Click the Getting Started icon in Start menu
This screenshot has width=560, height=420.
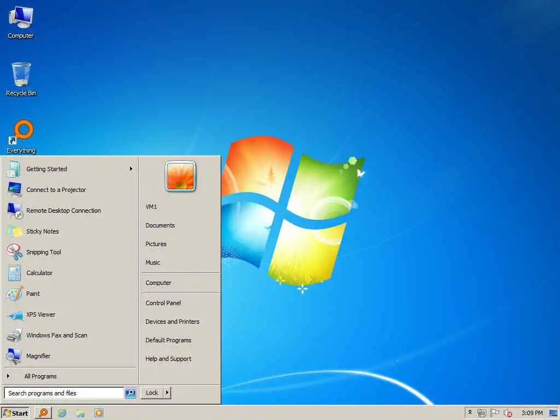(14, 169)
